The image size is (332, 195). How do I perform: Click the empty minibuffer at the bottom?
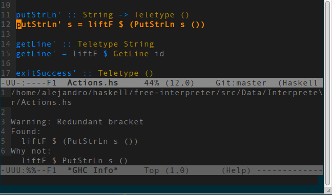tap(159, 180)
